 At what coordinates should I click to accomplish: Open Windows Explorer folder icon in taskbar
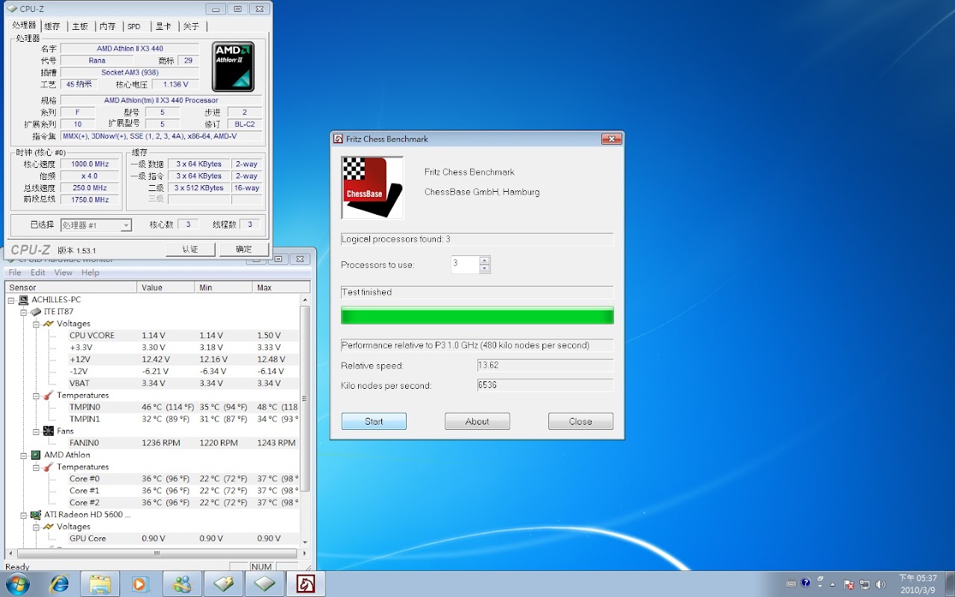[x=100, y=584]
